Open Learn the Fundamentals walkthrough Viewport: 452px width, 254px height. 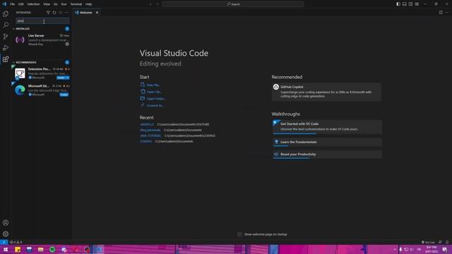(x=327, y=142)
